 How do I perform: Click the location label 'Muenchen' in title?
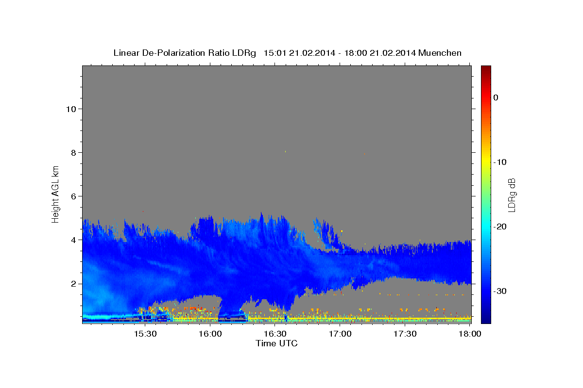(441, 53)
